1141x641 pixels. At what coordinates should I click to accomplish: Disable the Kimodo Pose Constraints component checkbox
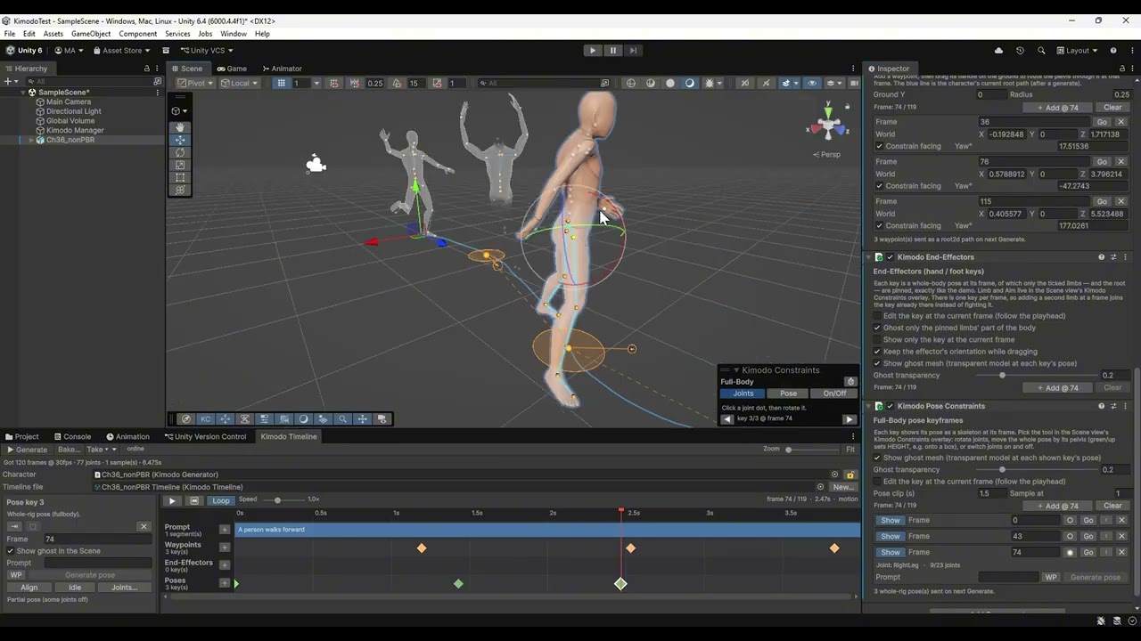click(x=890, y=406)
